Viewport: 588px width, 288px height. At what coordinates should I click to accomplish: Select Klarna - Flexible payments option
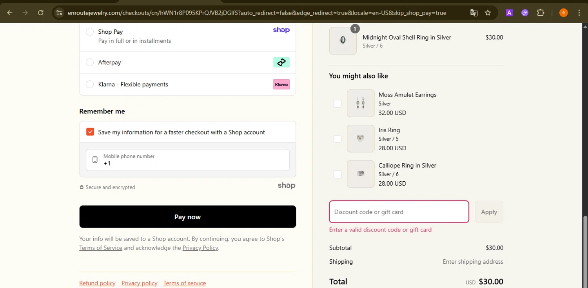[x=90, y=84]
